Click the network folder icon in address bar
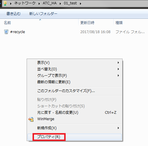The width and height of the screenshot is (148, 146). [5, 3]
